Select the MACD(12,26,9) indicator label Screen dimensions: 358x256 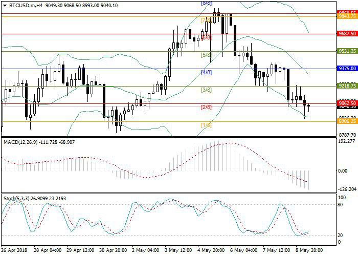click(x=20, y=141)
